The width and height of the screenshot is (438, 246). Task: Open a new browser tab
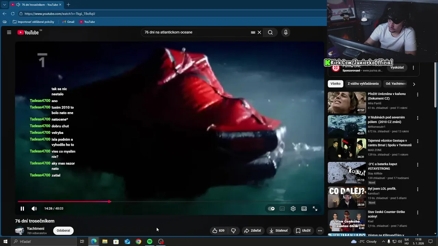68,4
